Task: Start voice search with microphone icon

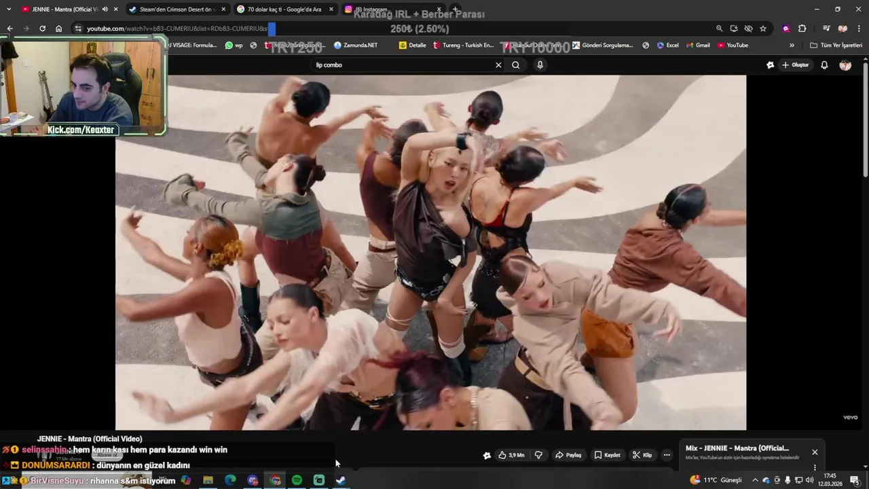Action: point(540,65)
